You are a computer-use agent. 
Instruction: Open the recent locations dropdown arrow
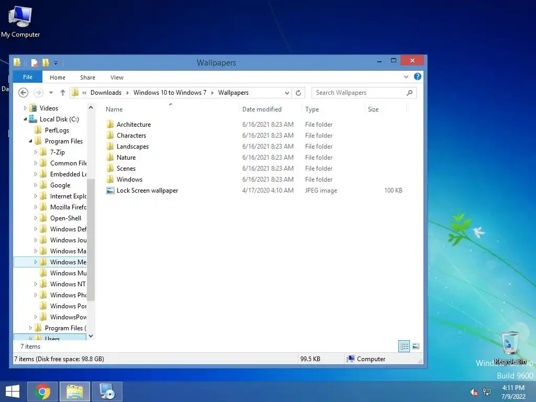[51, 93]
